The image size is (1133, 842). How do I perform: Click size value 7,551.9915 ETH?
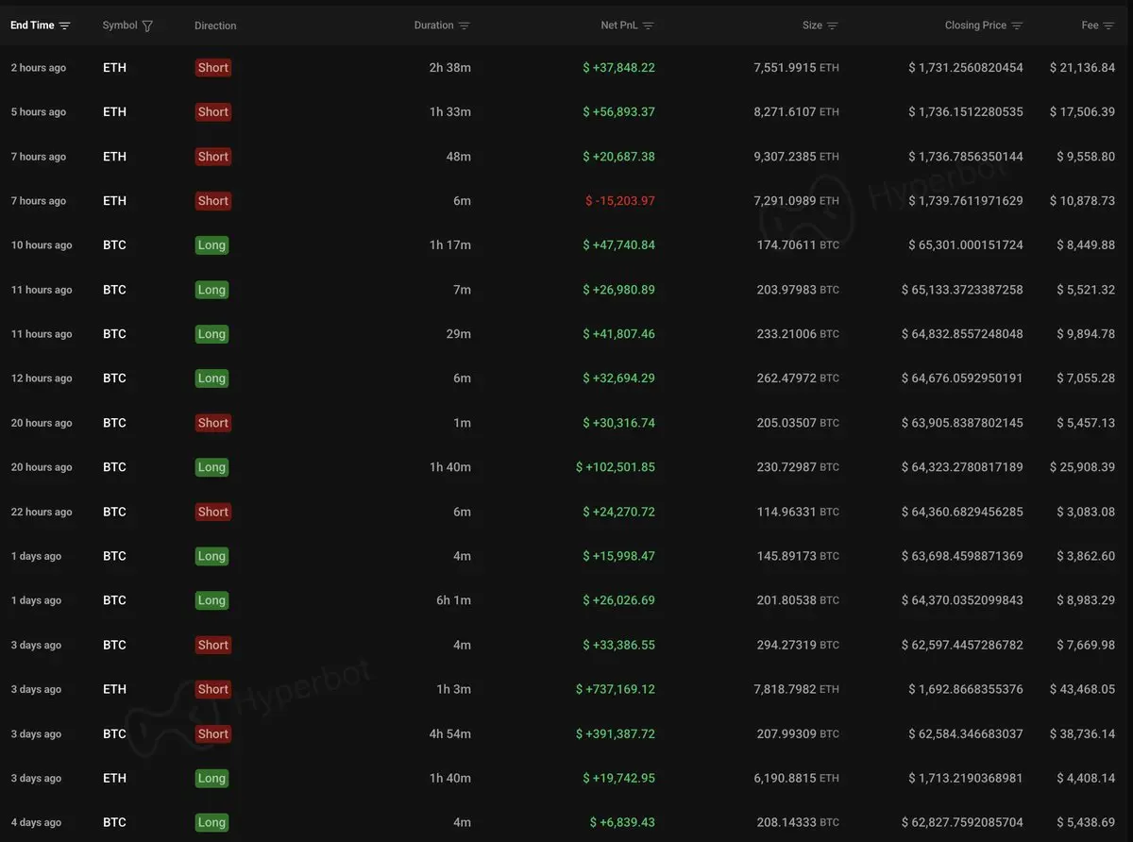796,68
